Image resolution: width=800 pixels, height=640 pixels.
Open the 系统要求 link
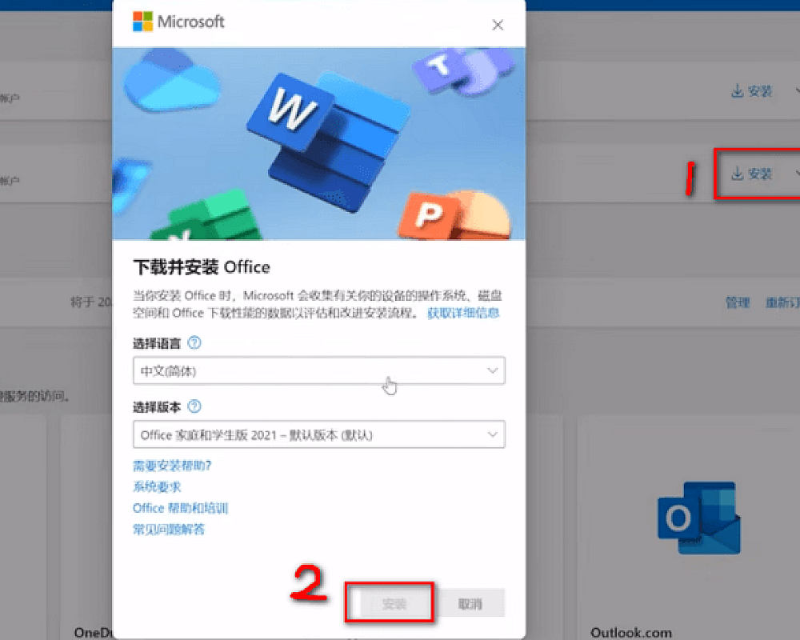pos(156,486)
